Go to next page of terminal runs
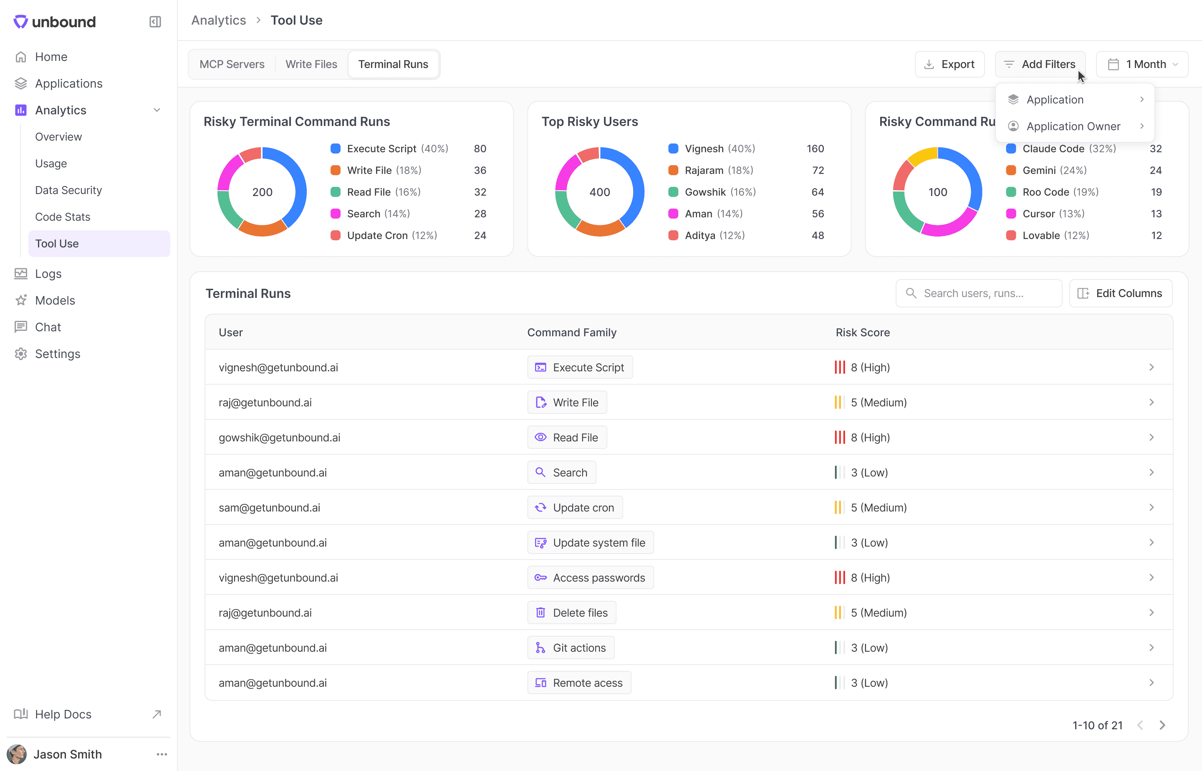1202x771 pixels. coord(1162,725)
